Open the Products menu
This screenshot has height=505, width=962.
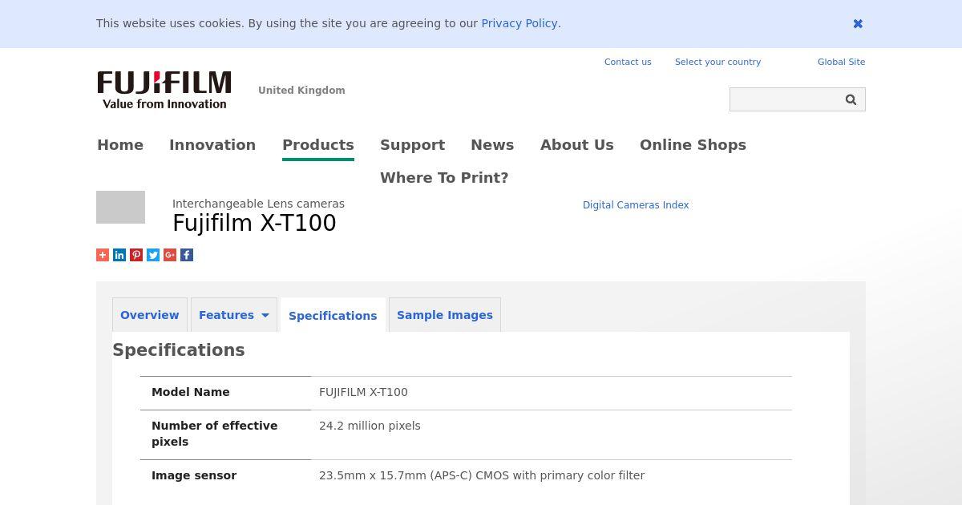point(317,145)
